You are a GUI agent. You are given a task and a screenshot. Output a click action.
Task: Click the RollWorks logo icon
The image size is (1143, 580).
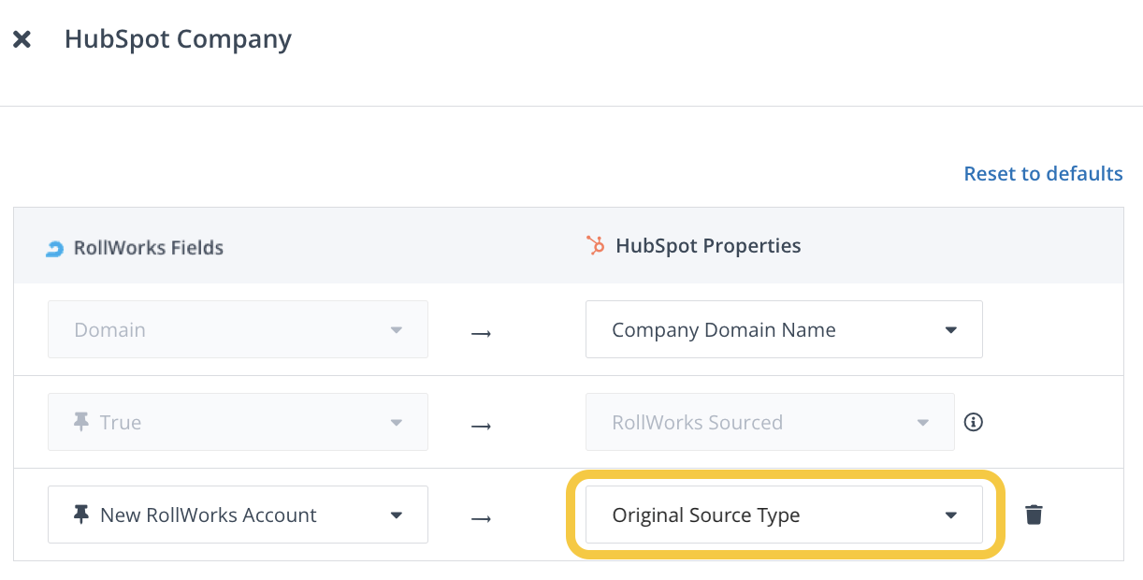55,249
